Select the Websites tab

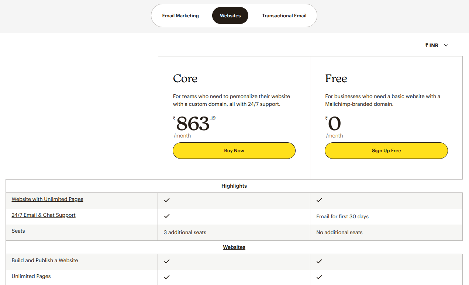click(x=230, y=15)
